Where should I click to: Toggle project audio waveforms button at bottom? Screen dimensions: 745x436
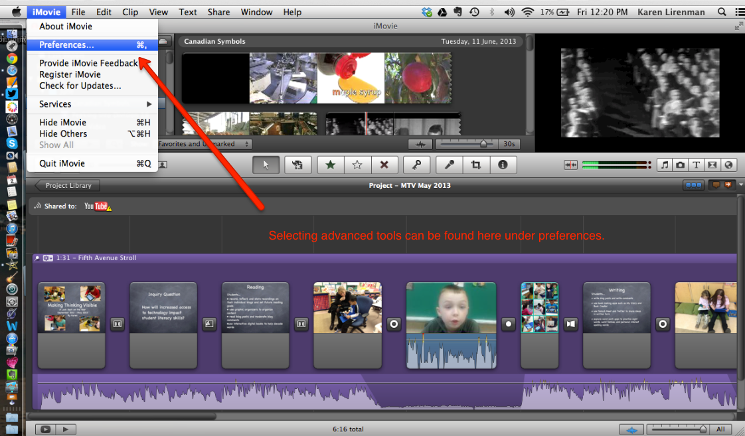pyautogui.click(x=631, y=430)
